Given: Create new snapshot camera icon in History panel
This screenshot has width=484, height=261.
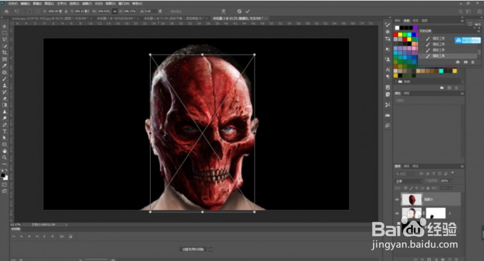Looking at the screenshot, I should click(x=466, y=62).
